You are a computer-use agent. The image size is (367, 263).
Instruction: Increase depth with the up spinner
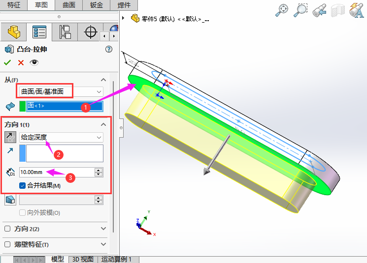tap(99, 170)
